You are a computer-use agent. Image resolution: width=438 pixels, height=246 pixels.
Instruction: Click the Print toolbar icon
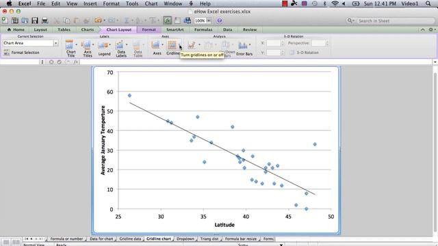coord(44,20)
